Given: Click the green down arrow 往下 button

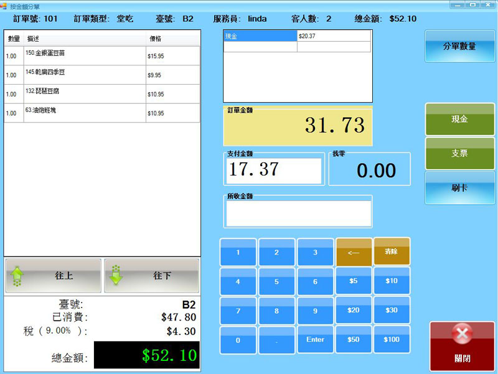Looking at the screenshot, I should (151, 276).
